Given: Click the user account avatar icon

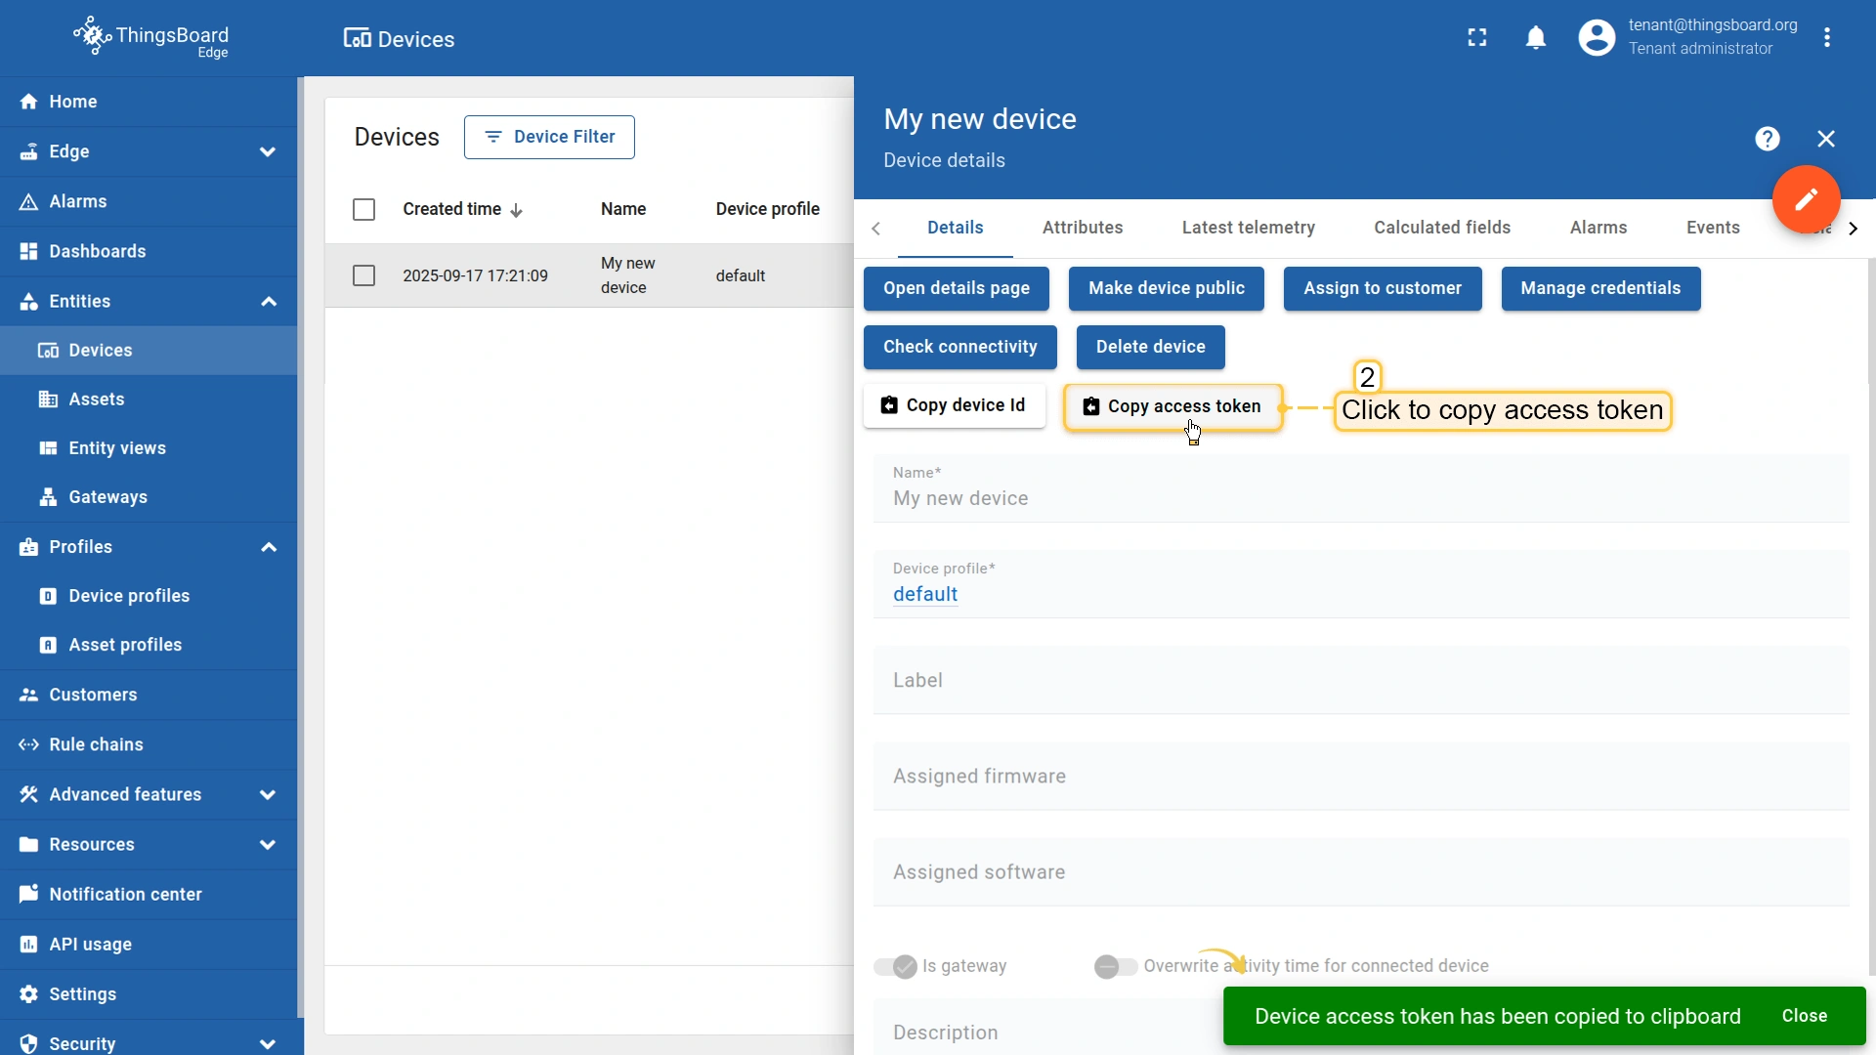Looking at the screenshot, I should coord(1597,37).
